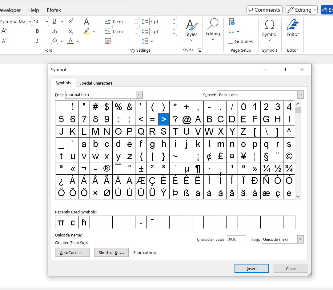Select recently used ħ symbol
Image resolution: width=333 pixels, height=290 pixels.
pos(84,223)
